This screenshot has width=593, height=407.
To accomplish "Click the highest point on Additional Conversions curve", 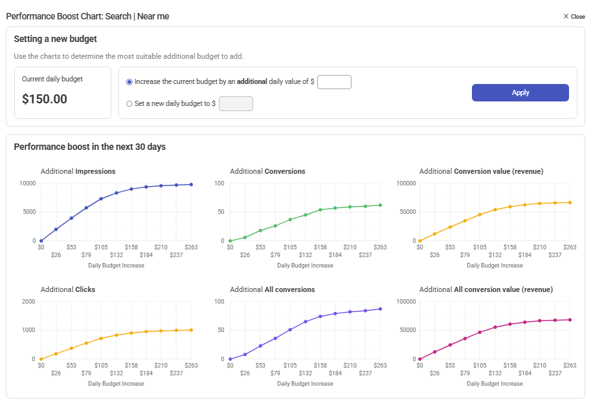I will tap(380, 203).
